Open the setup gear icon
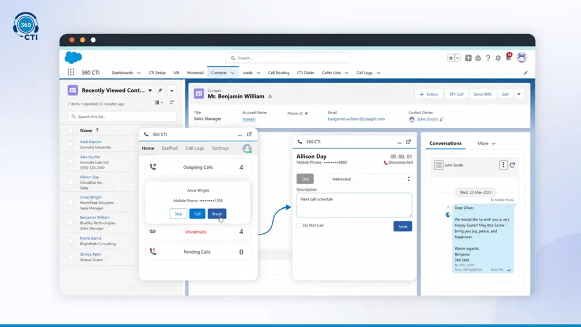Viewport: 581px width, 327px height. click(498, 58)
